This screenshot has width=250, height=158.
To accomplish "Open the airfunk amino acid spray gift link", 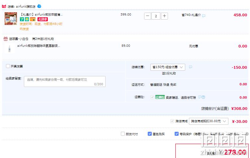I will coord(39,46).
